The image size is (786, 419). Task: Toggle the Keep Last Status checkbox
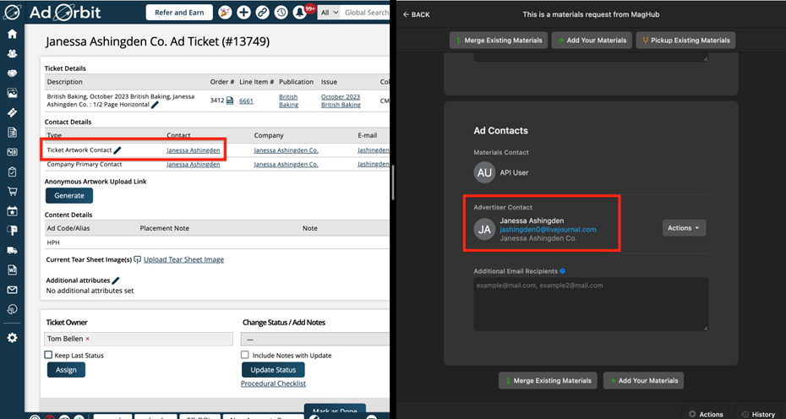[48, 355]
